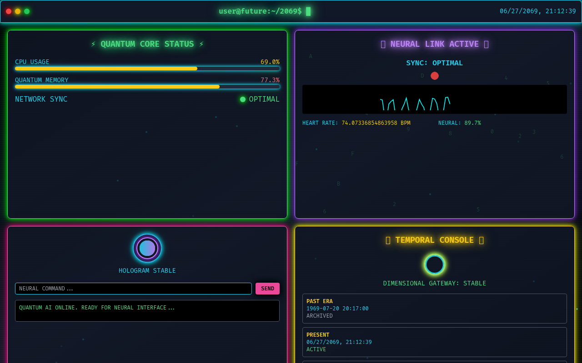Click the glyph icon after TEMPORAL CONSOLE
The height and width of the screenshot is (363, 582).
(481, 240)
